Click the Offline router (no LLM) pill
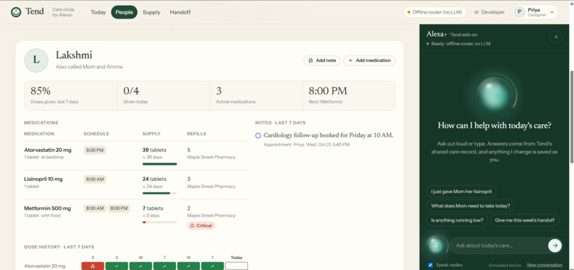 click(435, 12)
